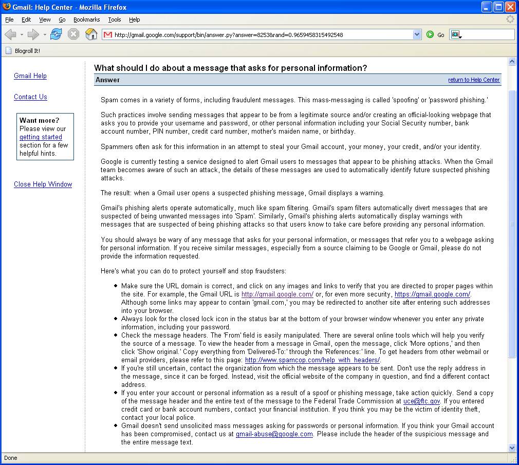519x465 pixels.
Task: Click the page scrollbar down arrow
Action: [x=512, y=448]
